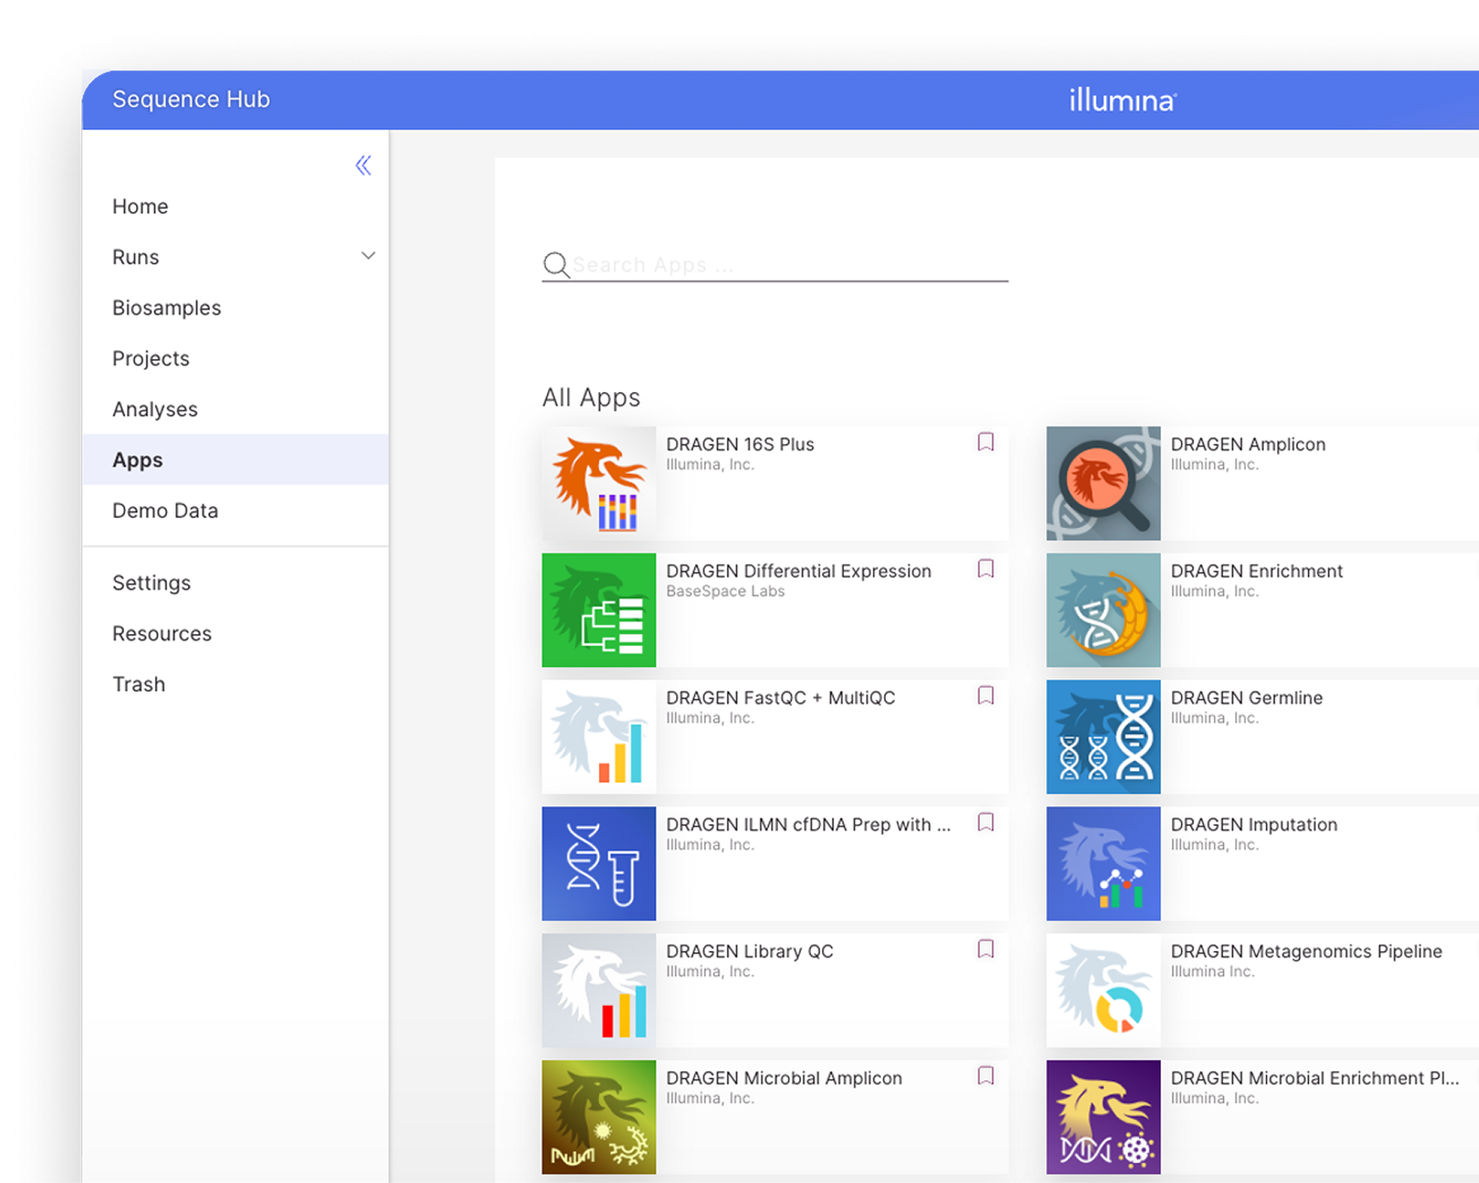Click the DRAGEN ILMN cfDNA Prep icon
1479x1183 pixels.
(599, 864)
